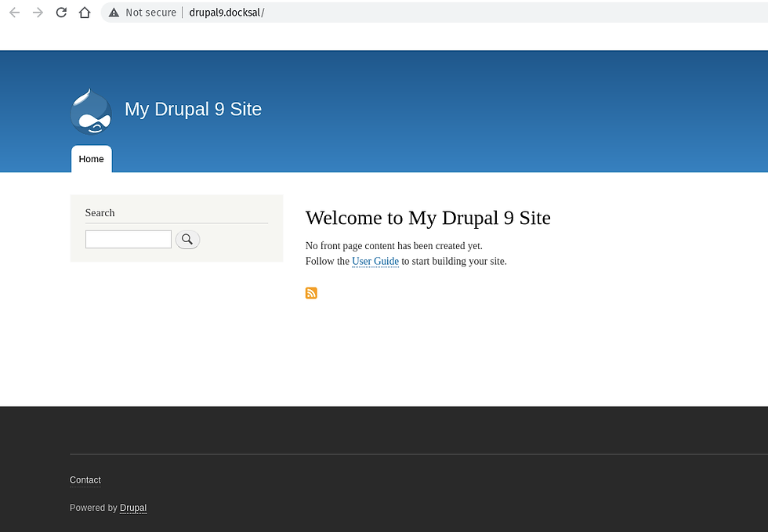Follow the Drupal link in footer
The width and height of the screenshot is (768, 532).
133,508
